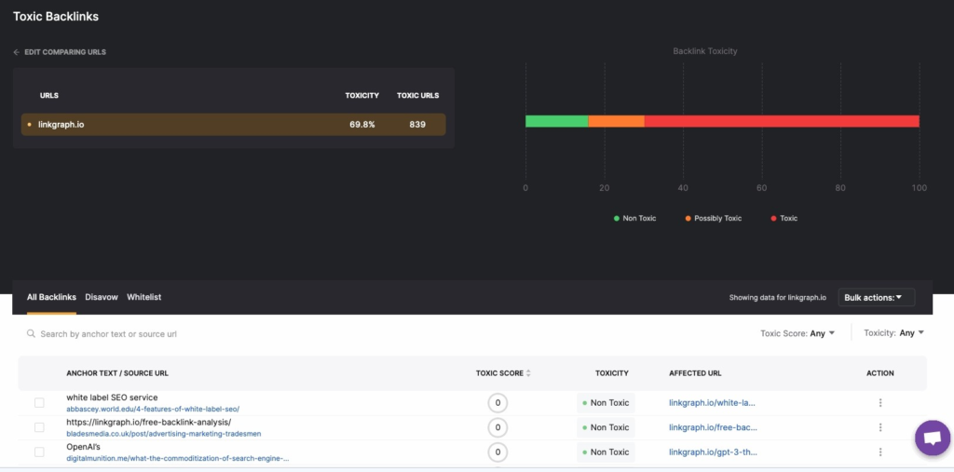This screenshot has width=954, height=472.
Task: Click the red Toxic segment of toxicity bar
Action: click(x=781, y=121)
